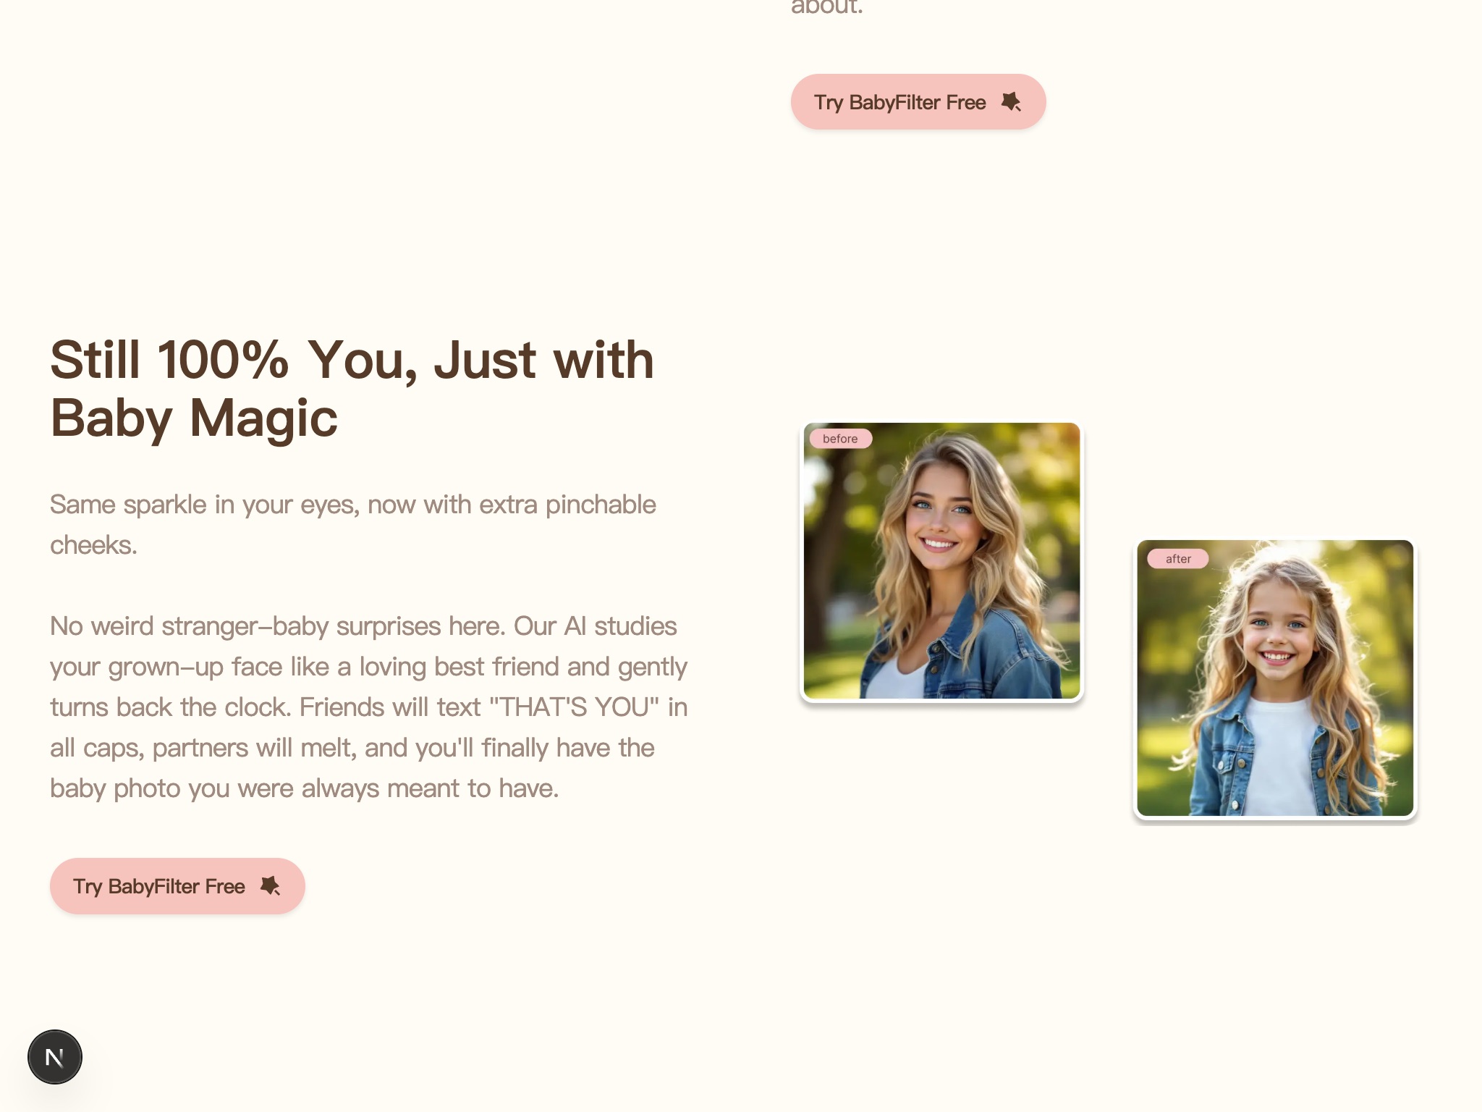Viewport: 1482px width, 1112px height.
Task: Open the Next.js dev tools N badge
Action: 55,1057
